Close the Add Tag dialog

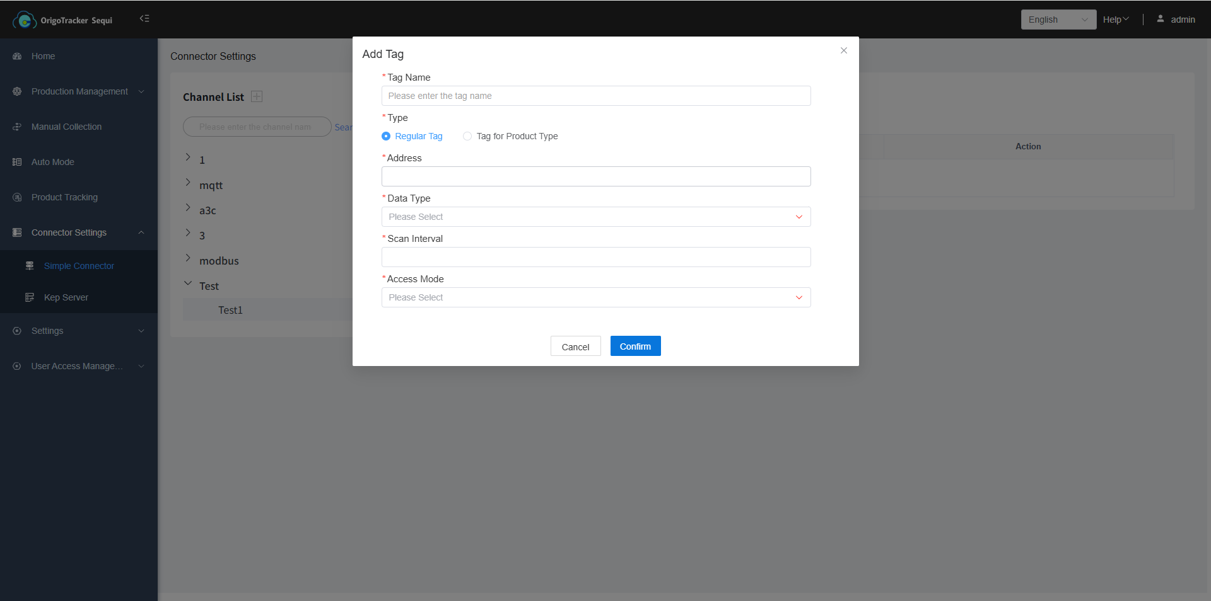(x=843, y=50)
